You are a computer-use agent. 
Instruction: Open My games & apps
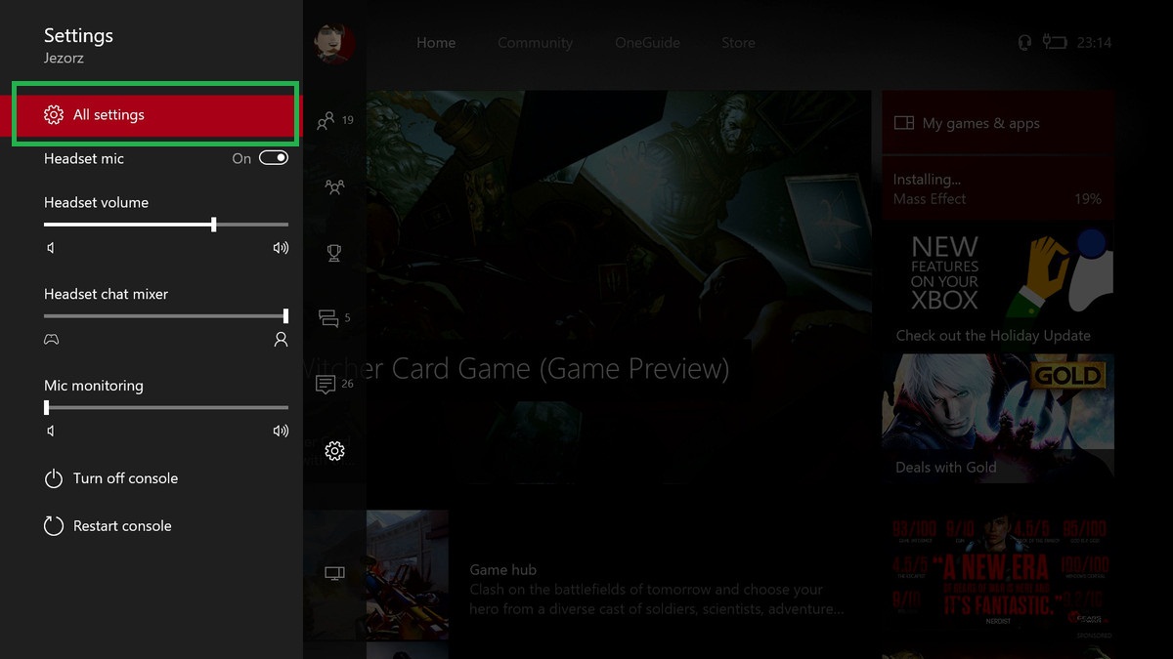click(x=998, y=123)
